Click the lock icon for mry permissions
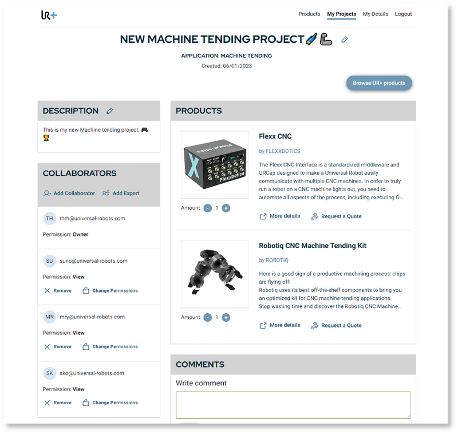 [x=85, y=346]
